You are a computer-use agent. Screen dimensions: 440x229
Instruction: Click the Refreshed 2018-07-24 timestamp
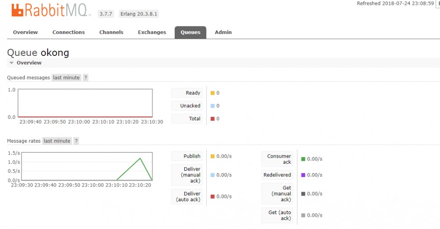396,4
